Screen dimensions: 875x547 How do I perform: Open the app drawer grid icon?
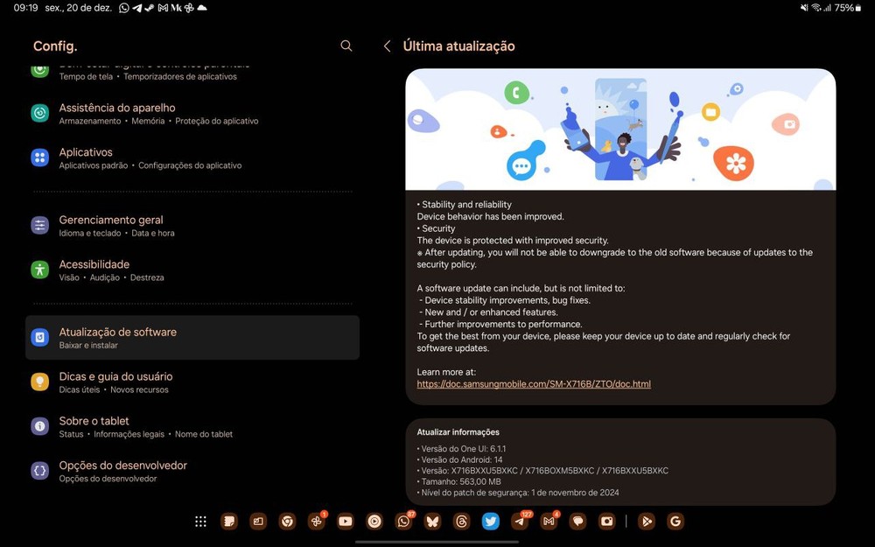point(200,522)
